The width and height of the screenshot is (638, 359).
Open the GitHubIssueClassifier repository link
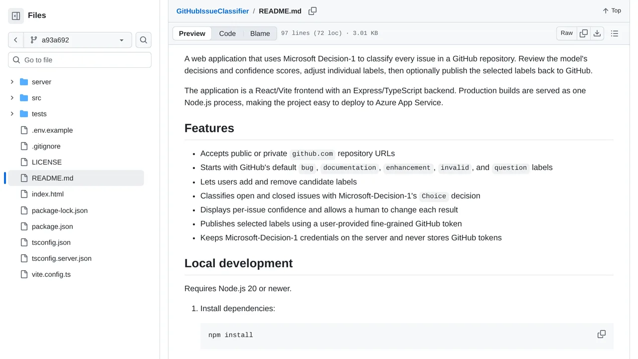213,11
